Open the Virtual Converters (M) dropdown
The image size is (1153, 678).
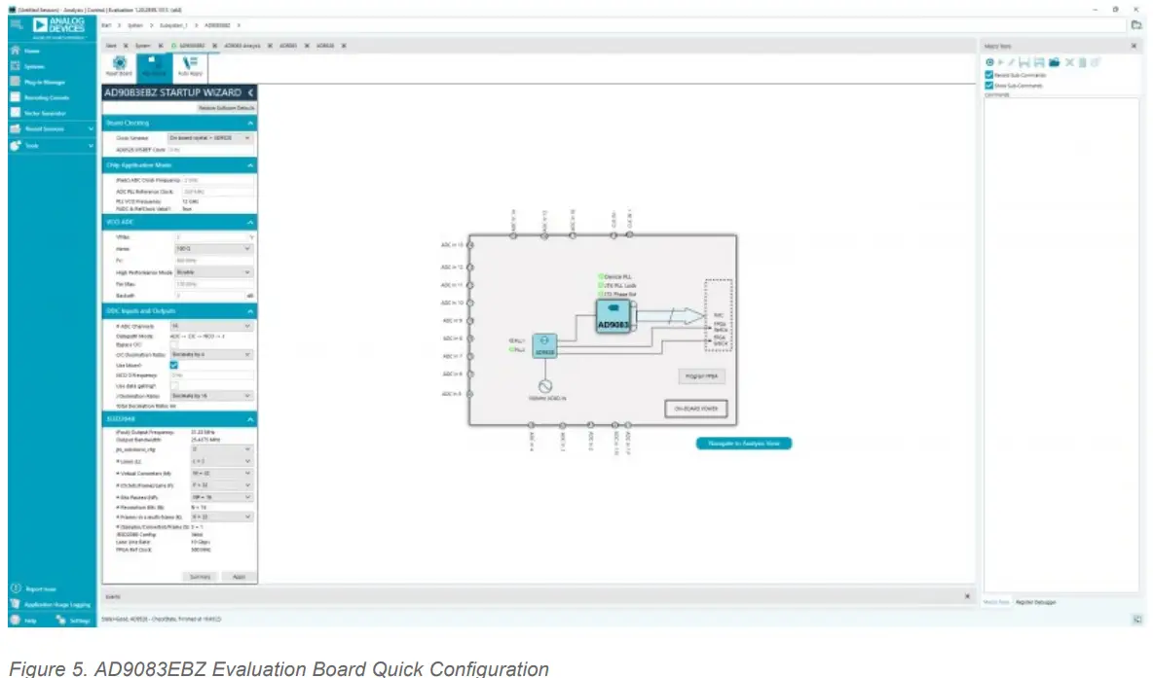(221, 474)
